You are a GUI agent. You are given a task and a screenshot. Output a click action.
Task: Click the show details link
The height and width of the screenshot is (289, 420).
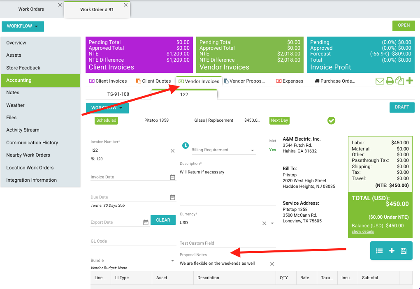[x=363, y=231]
